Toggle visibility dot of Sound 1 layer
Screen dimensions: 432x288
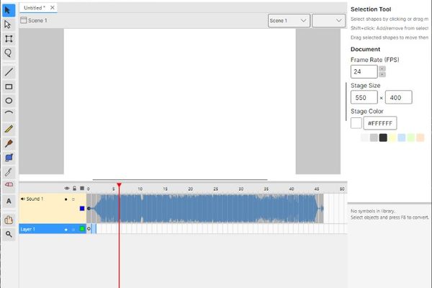(66, 199)
